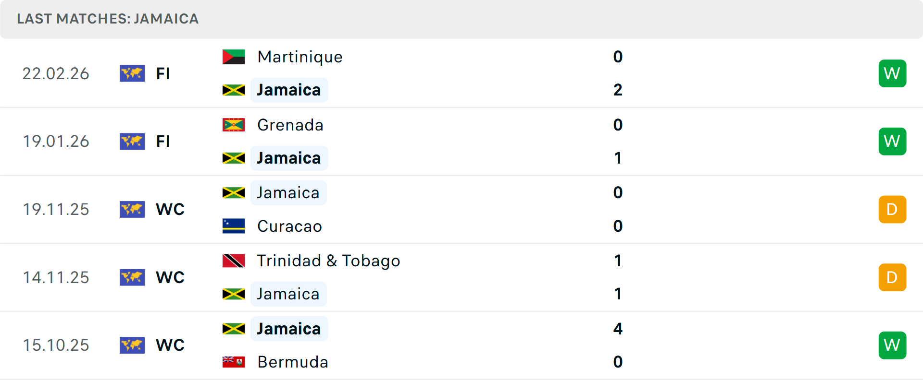This screenshot has height=380, width=923.
Task: Open the Martinique team link
Action: [x=300, y=57]
